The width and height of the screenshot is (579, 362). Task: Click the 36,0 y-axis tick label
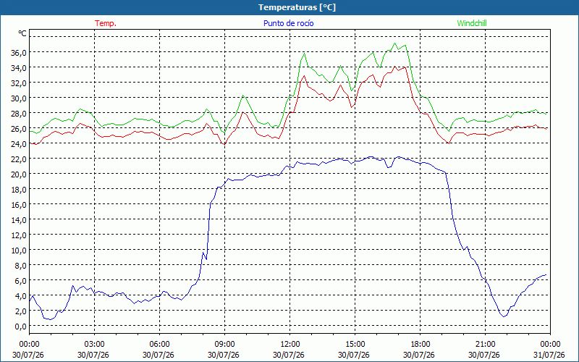coord(19,52)
